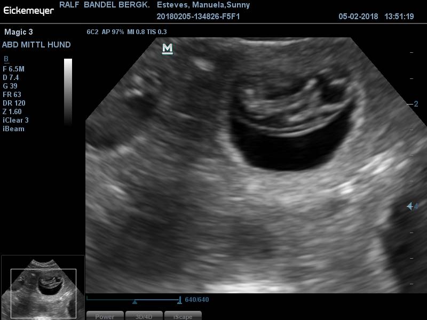Click the G 39 gain parameter
This screenshot has height=320, width=427.
tap(10, 86)
